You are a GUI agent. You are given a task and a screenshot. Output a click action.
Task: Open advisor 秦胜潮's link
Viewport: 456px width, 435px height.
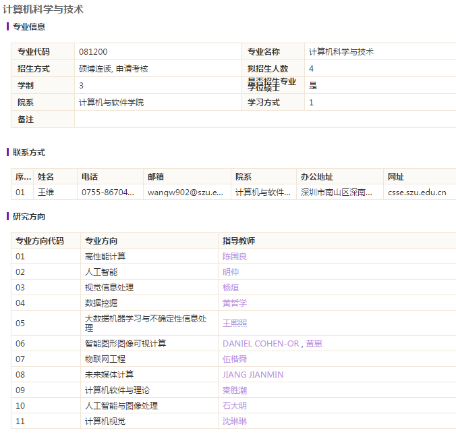(235, 390)
